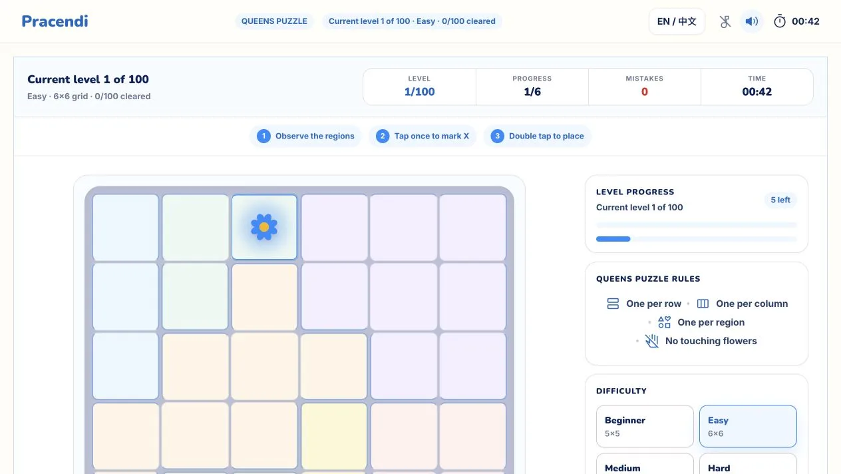Click the LEVEL 1/100 stat box
Image resolution: width=841 pixels, height=474 pixels.
(419, 87)
